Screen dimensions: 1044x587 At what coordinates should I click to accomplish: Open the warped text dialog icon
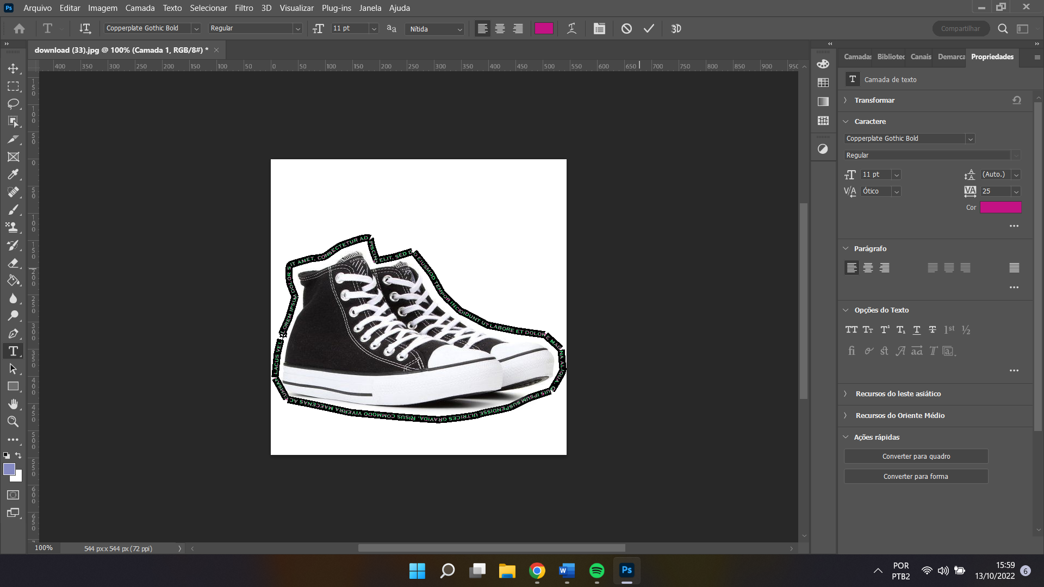point(571,28)
